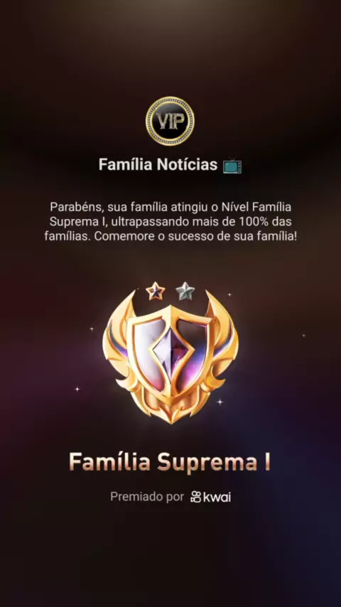Click the purple diamond gem in the shield
This screenshot has width=341, height=607.
click(x=170, y=350)
